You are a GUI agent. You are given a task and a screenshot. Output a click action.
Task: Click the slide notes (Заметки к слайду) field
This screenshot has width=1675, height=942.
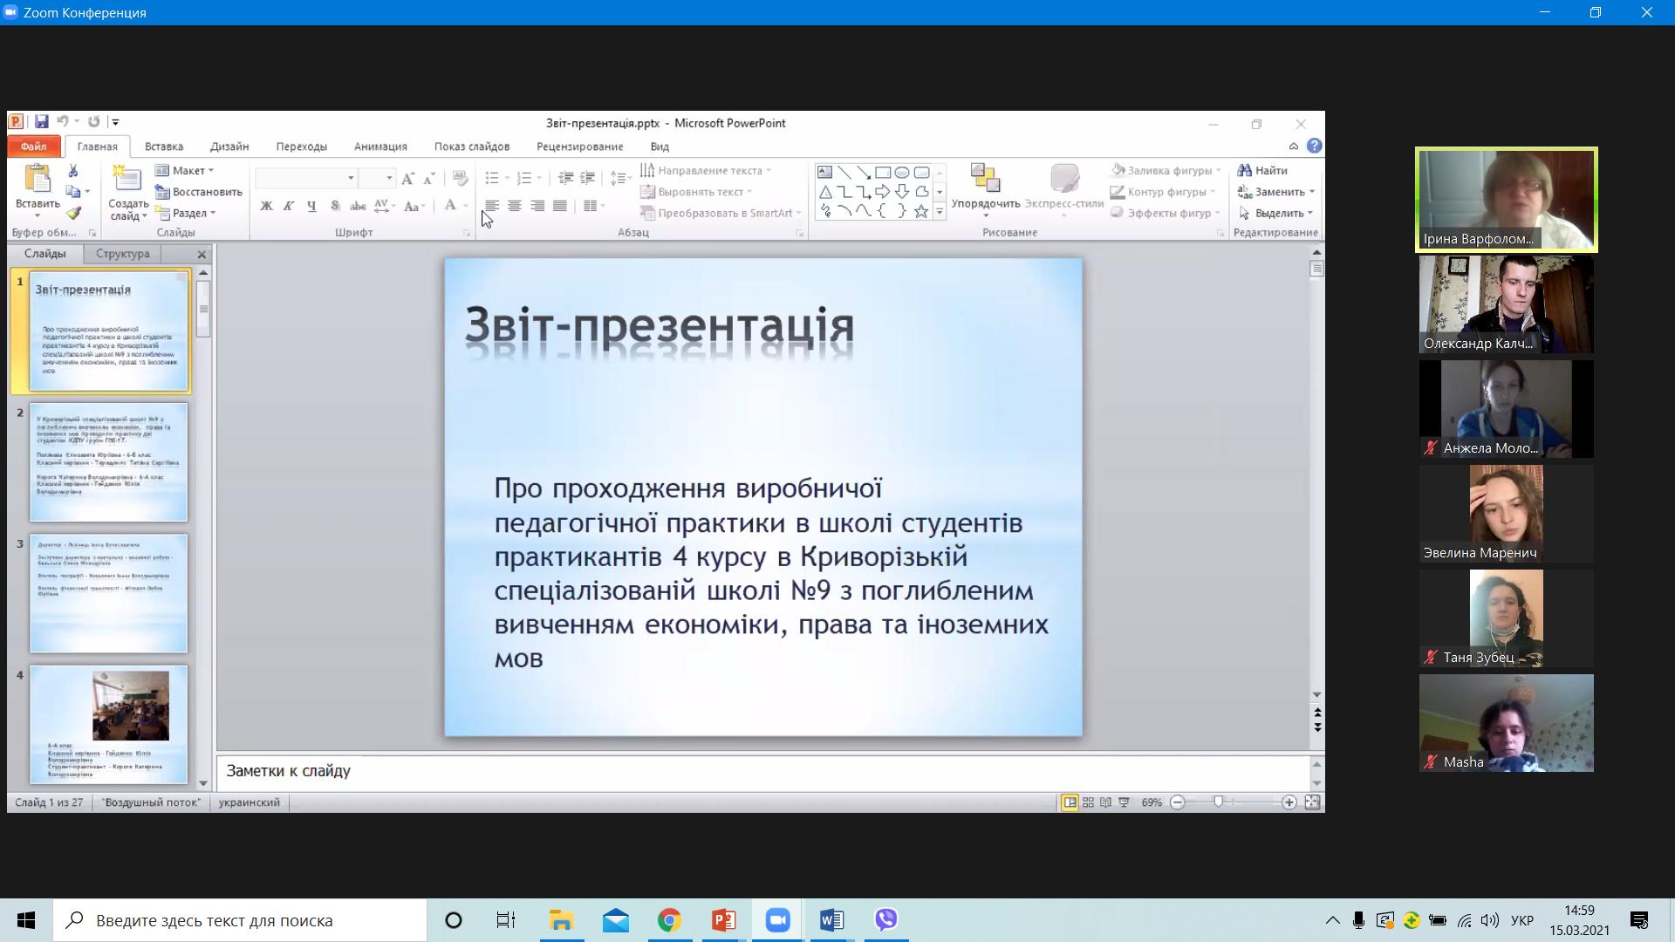[x=764, y=771]
